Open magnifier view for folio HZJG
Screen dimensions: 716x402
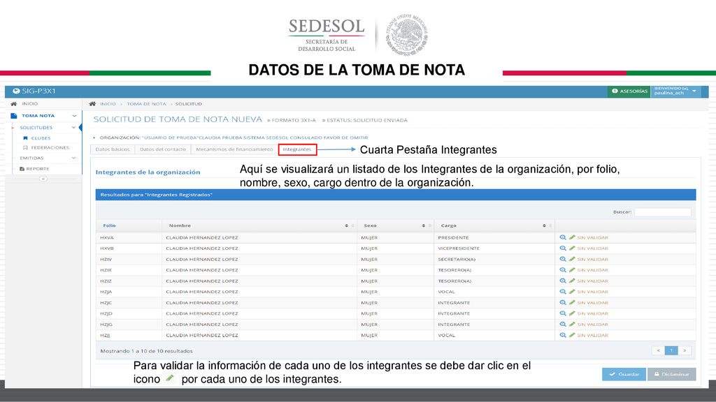click(563, 325)
